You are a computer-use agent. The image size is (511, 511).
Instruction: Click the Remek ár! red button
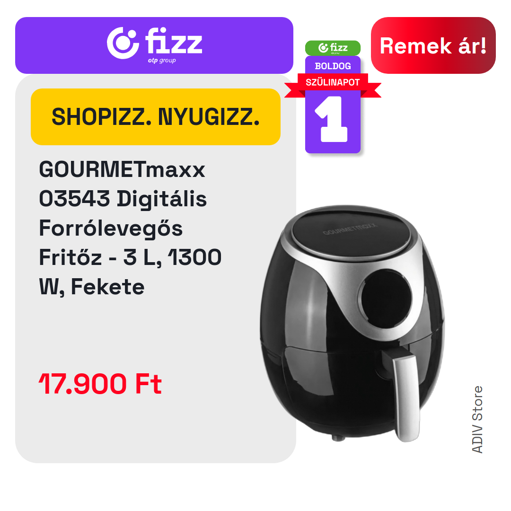(433, 45)
